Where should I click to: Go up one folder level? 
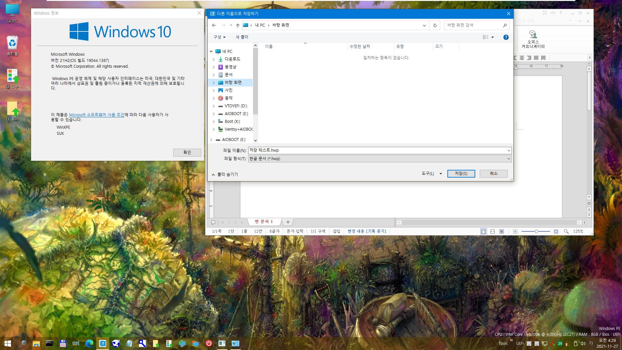click(238, 25)
